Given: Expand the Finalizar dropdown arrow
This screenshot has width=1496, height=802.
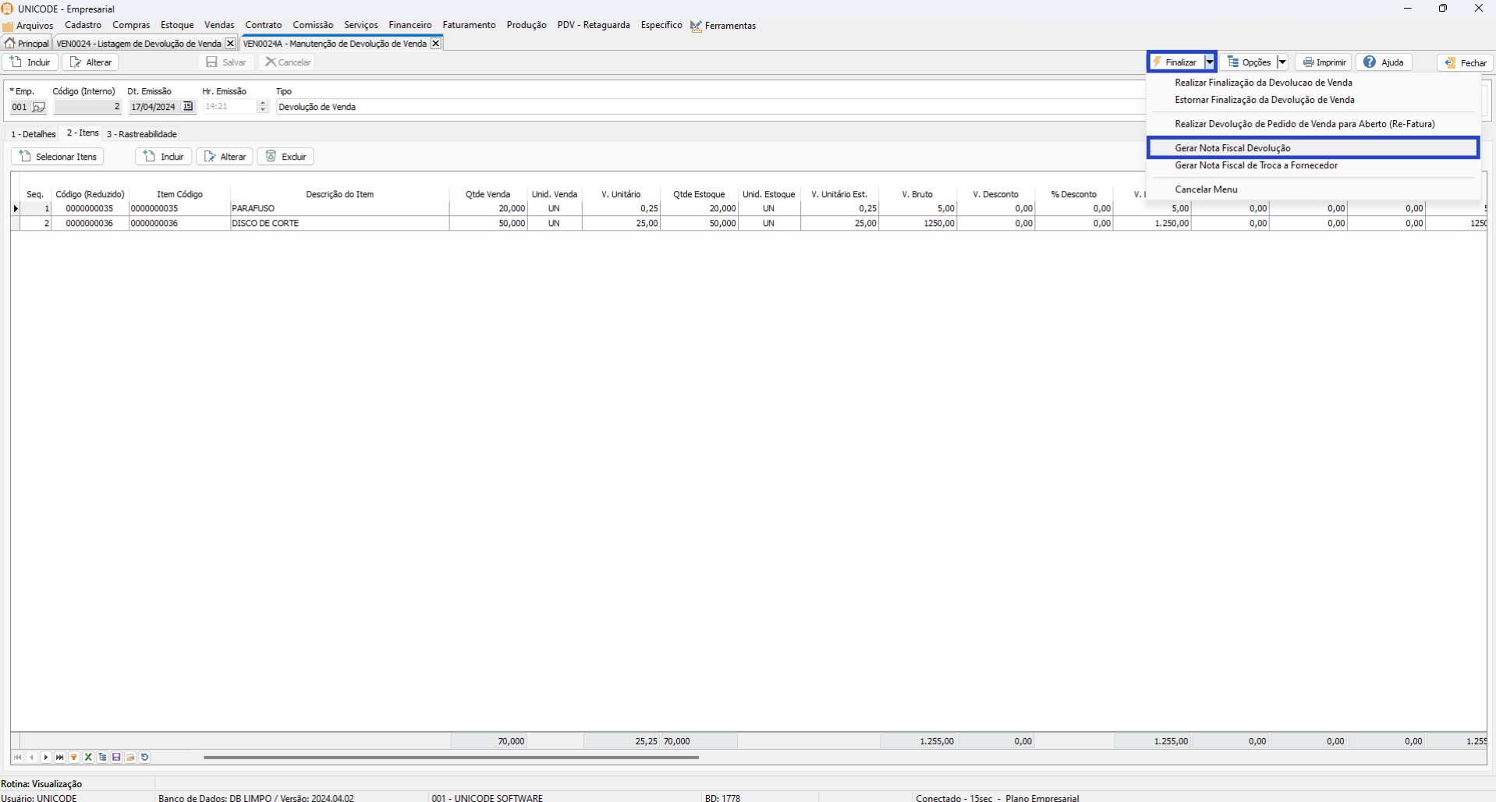Looking at the screenshot, I should click(1209, 62).
